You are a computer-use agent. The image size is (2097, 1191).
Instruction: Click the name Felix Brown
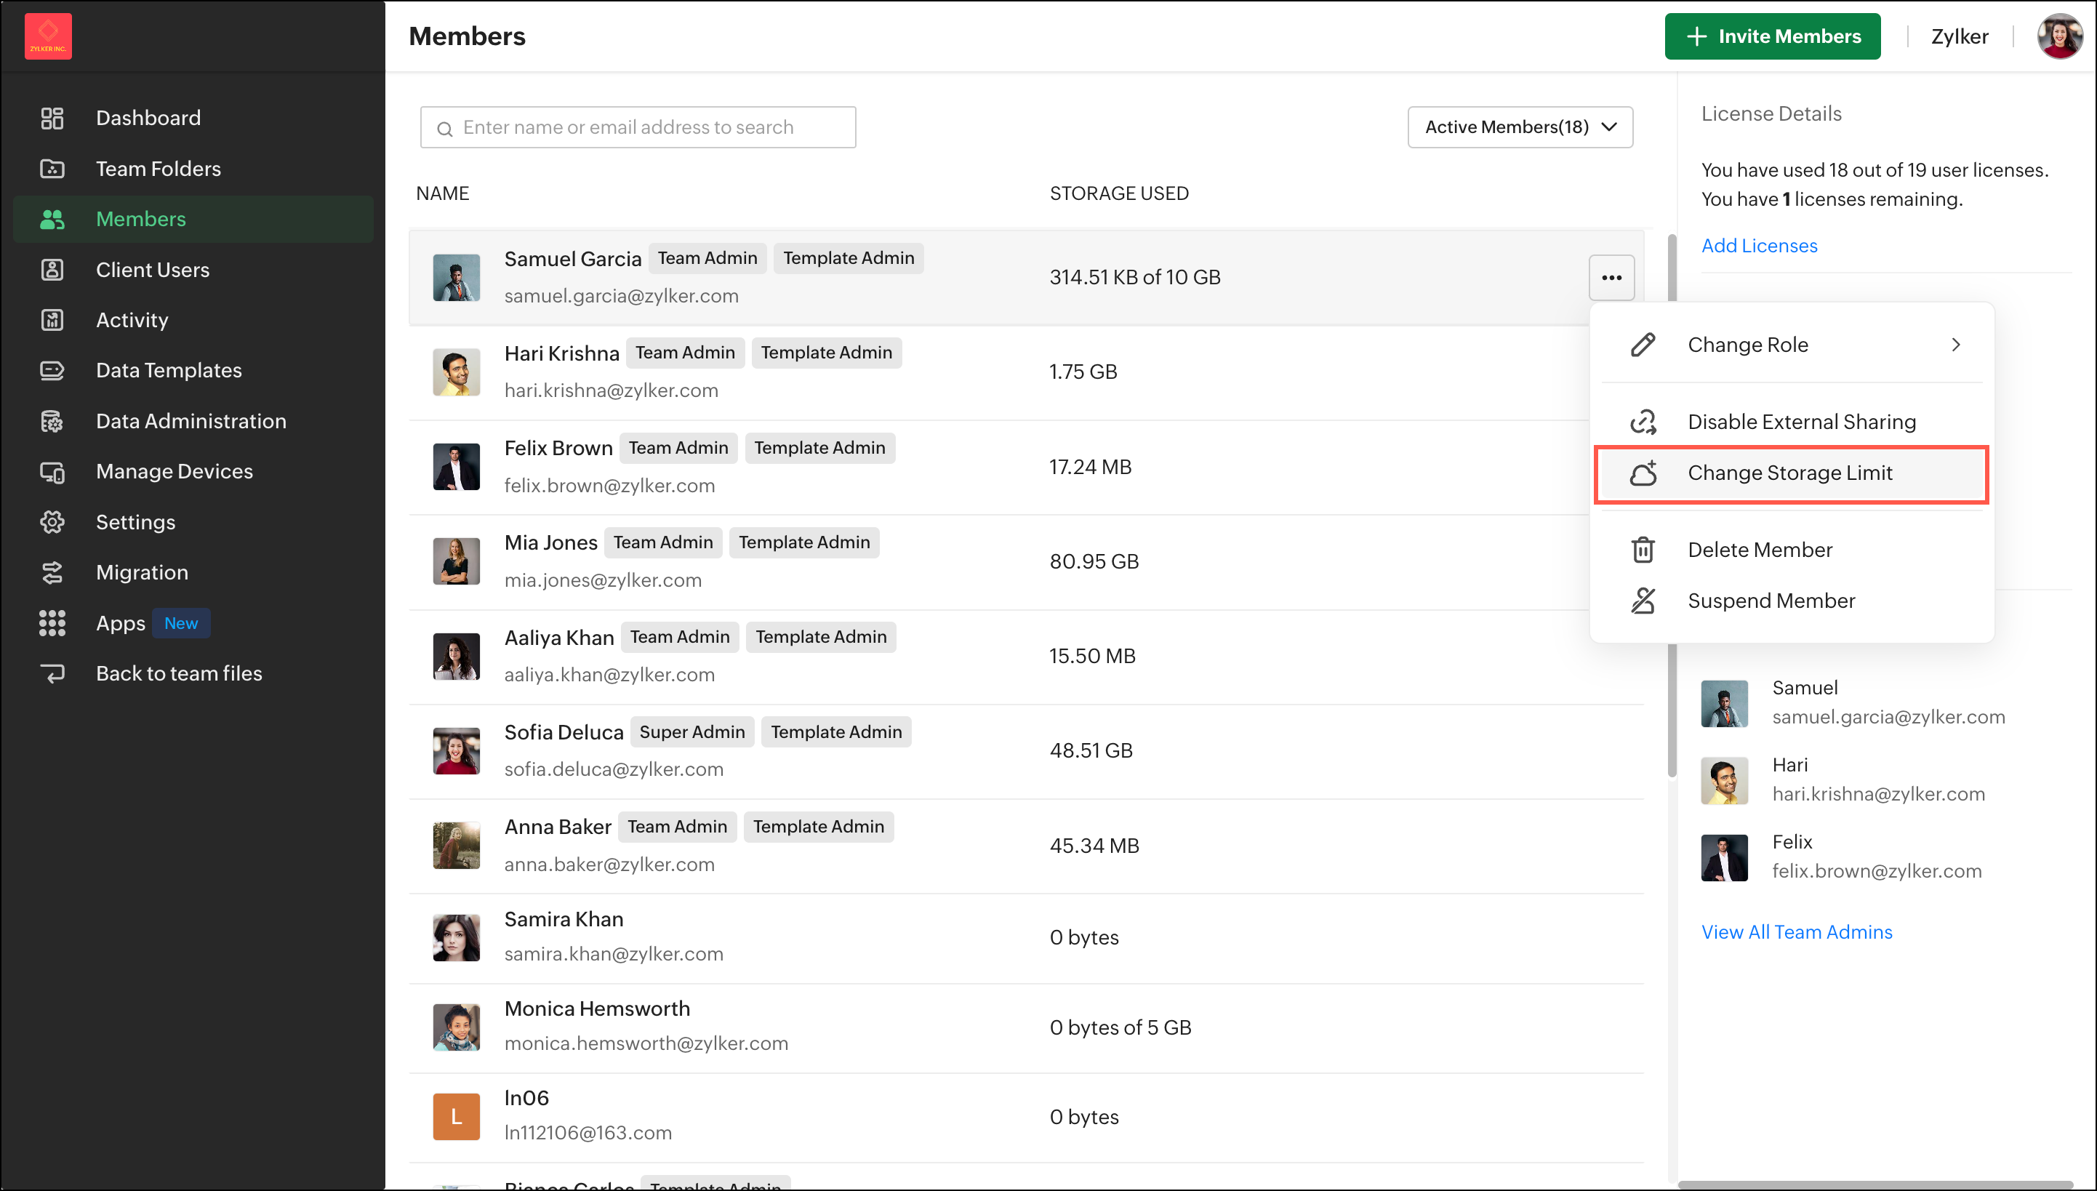pyautogui.click(x=558, y=448)
